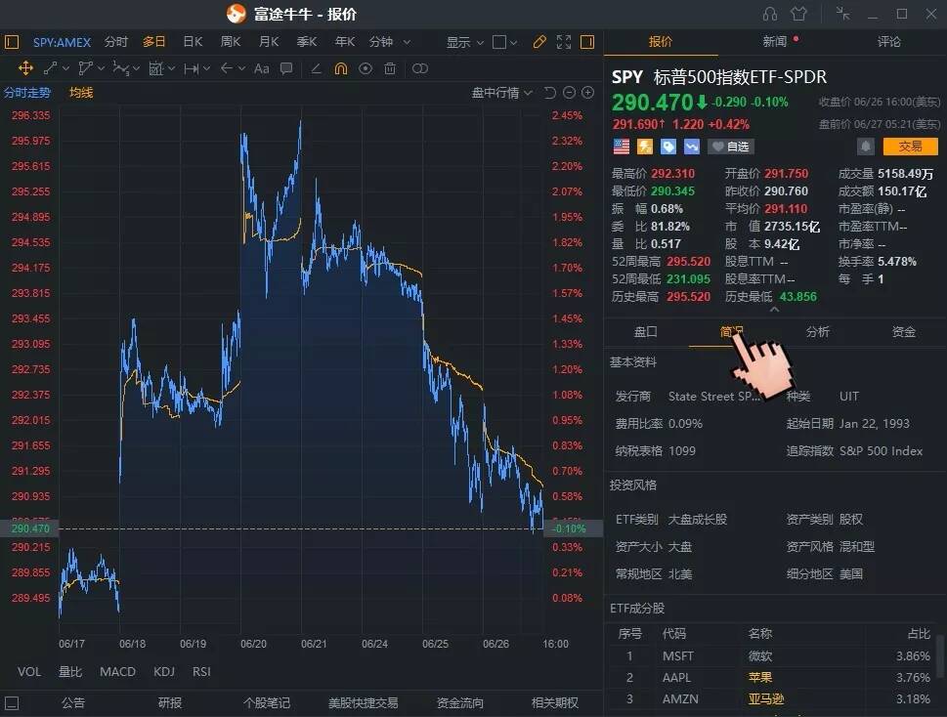Expand line tool options arrow
This screenshot has height=717, width=947.
click(65, 68)
